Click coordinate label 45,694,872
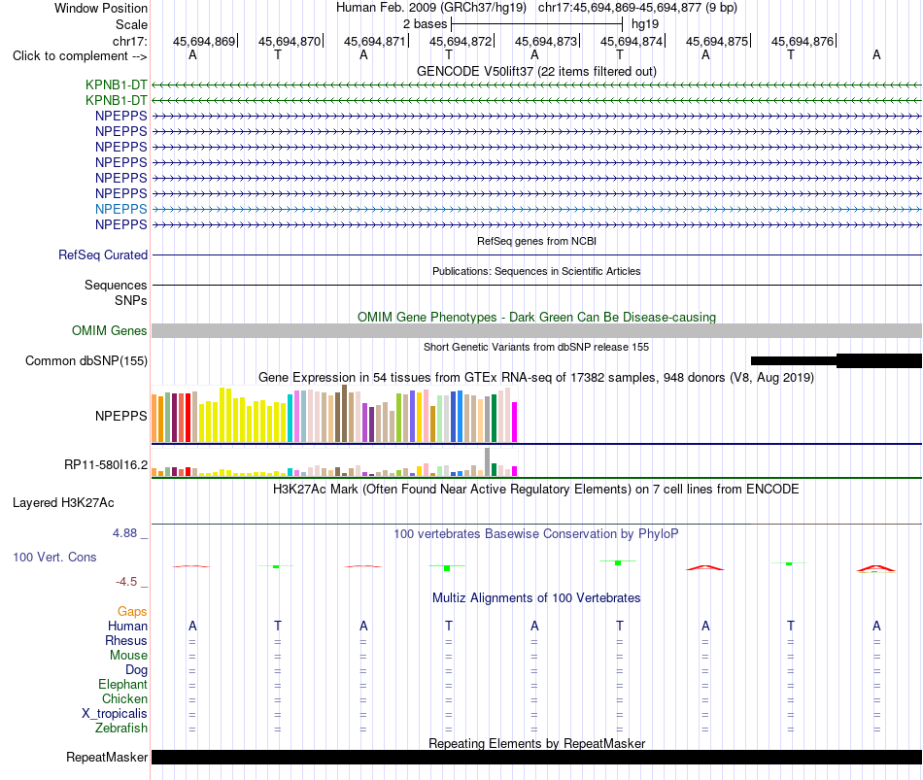This screenshot has width=923, height=780. pyautogui.click(x=461, y=41)
